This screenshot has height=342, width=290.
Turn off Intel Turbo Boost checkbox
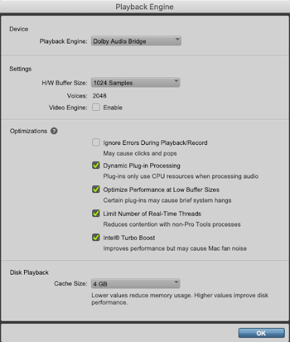tap(96, 238)
